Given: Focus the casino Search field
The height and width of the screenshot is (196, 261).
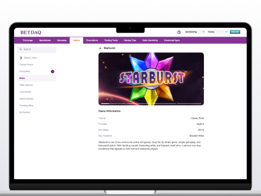Looking at the screenshot, I should click(37, 49).
